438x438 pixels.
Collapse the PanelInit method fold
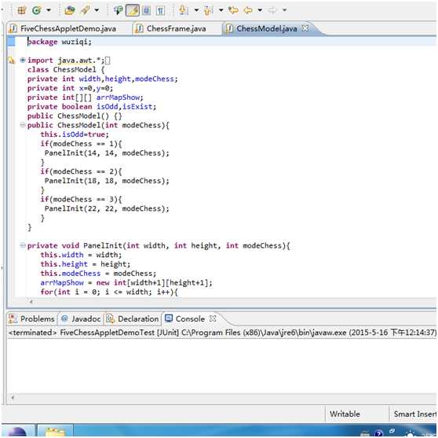pos(23,245)
